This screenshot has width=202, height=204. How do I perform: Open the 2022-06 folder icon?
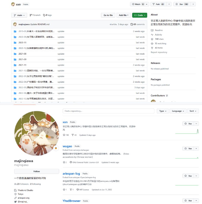pyautogui.click(x=15, y=93)
